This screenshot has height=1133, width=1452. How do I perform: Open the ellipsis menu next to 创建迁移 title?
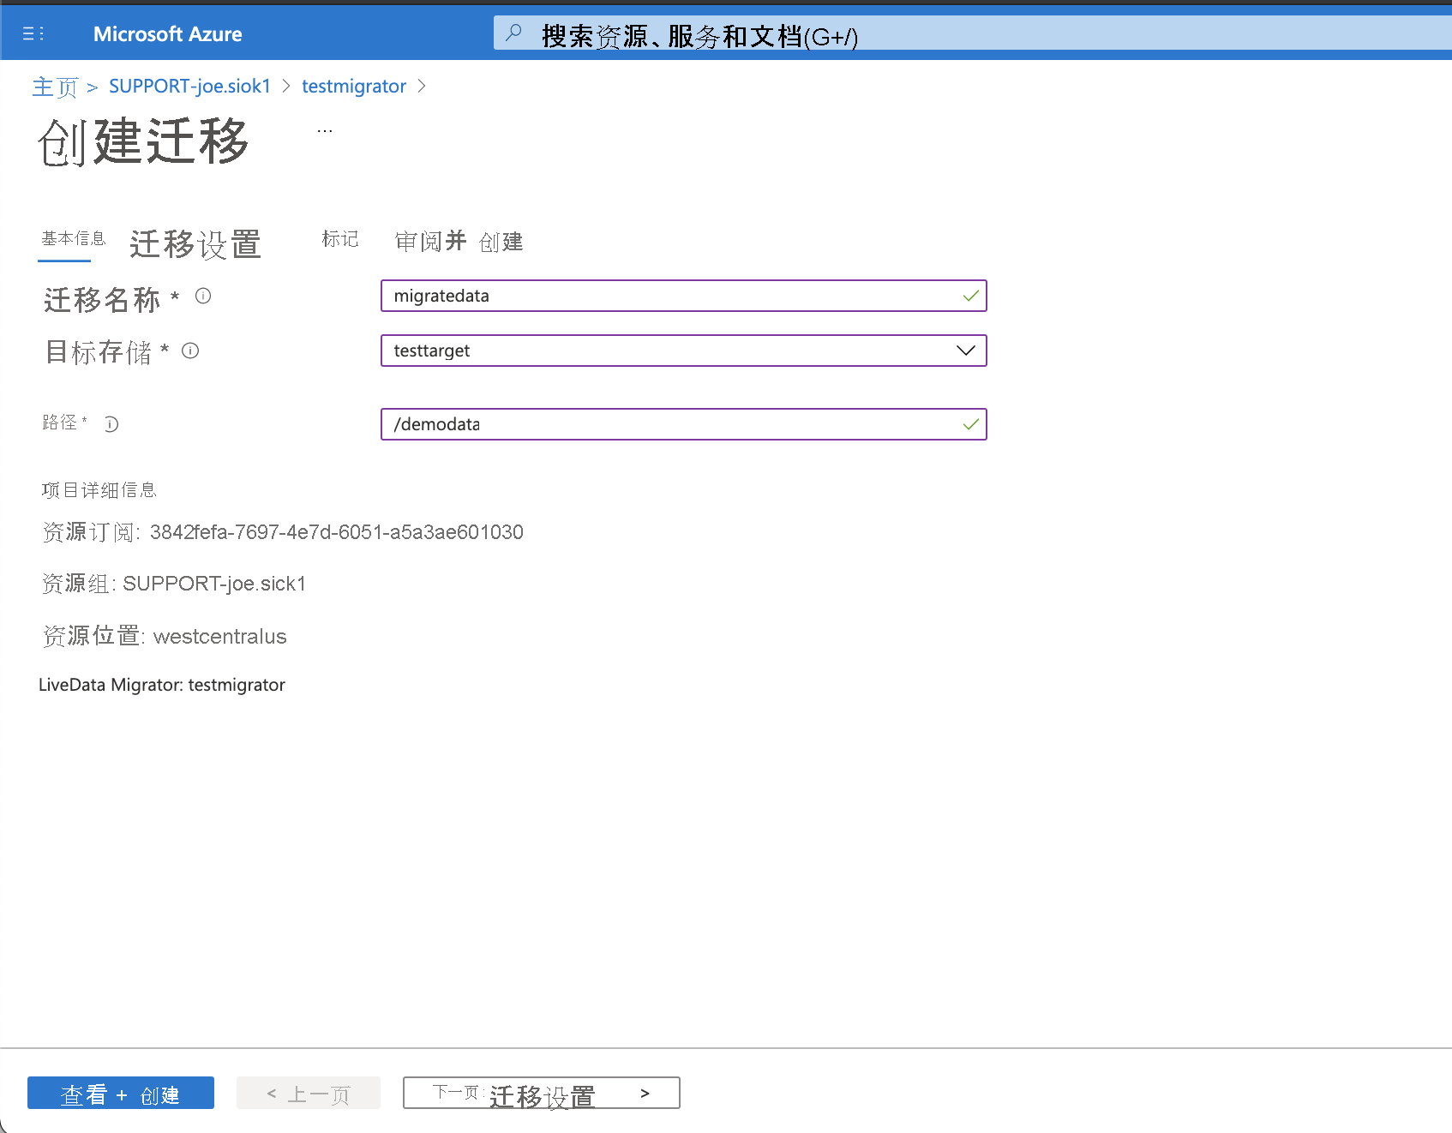point(324,130)
